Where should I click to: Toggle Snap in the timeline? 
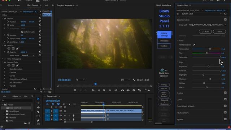coord(53,104)
